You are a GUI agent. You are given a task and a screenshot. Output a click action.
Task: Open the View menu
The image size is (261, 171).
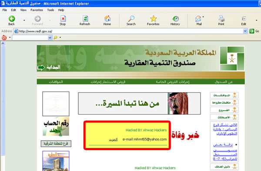click(x=23, y=10)
